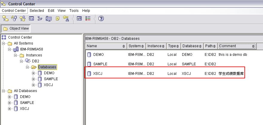Viewport: 263px width, 125px height.
Task: Launch the Replication Center toolbar icon
Action: [x=14, y=18]
